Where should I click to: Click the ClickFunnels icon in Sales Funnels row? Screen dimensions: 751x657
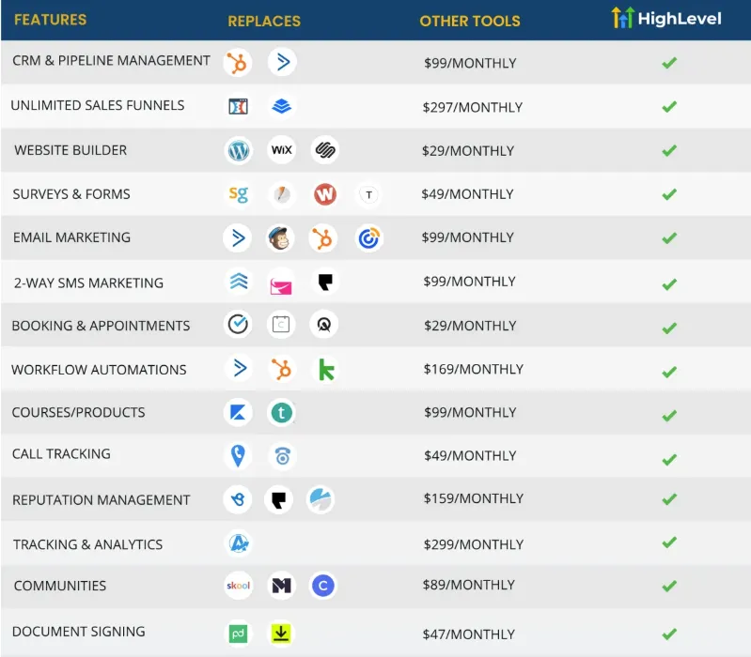[238, 106]
